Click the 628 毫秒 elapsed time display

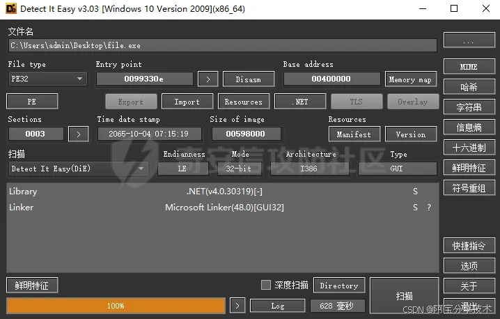[337, 306]
